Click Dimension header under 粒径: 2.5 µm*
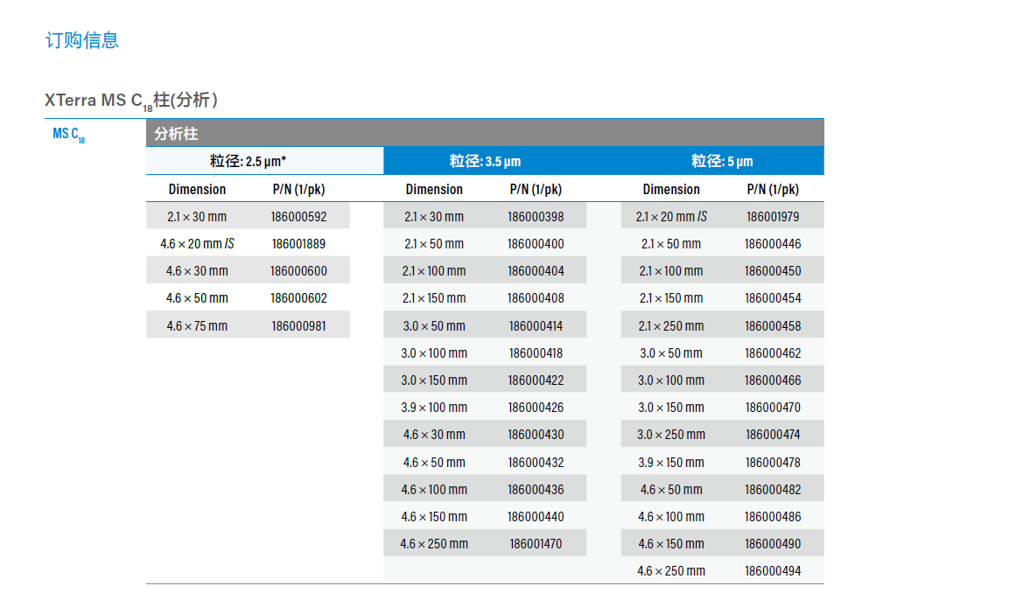1009x600 pixels. click(x=197, y=189)
